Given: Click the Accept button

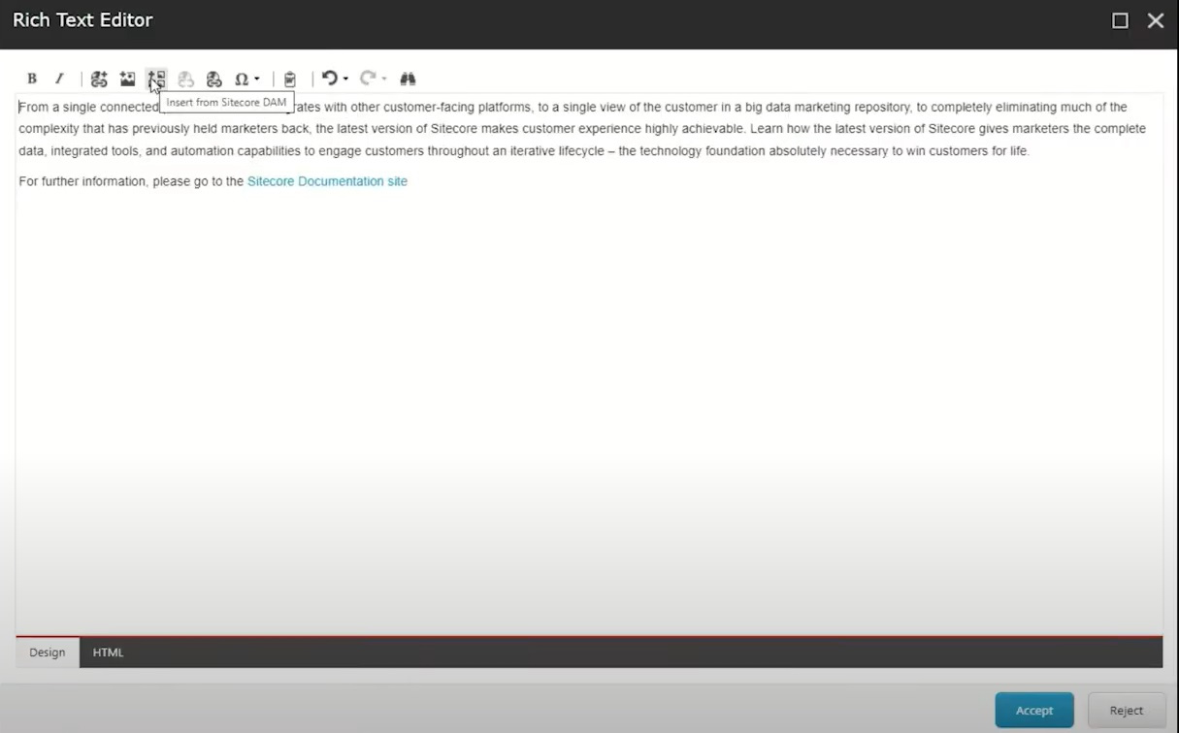Looking at the screenshot, I should (x=1034, y=710).
